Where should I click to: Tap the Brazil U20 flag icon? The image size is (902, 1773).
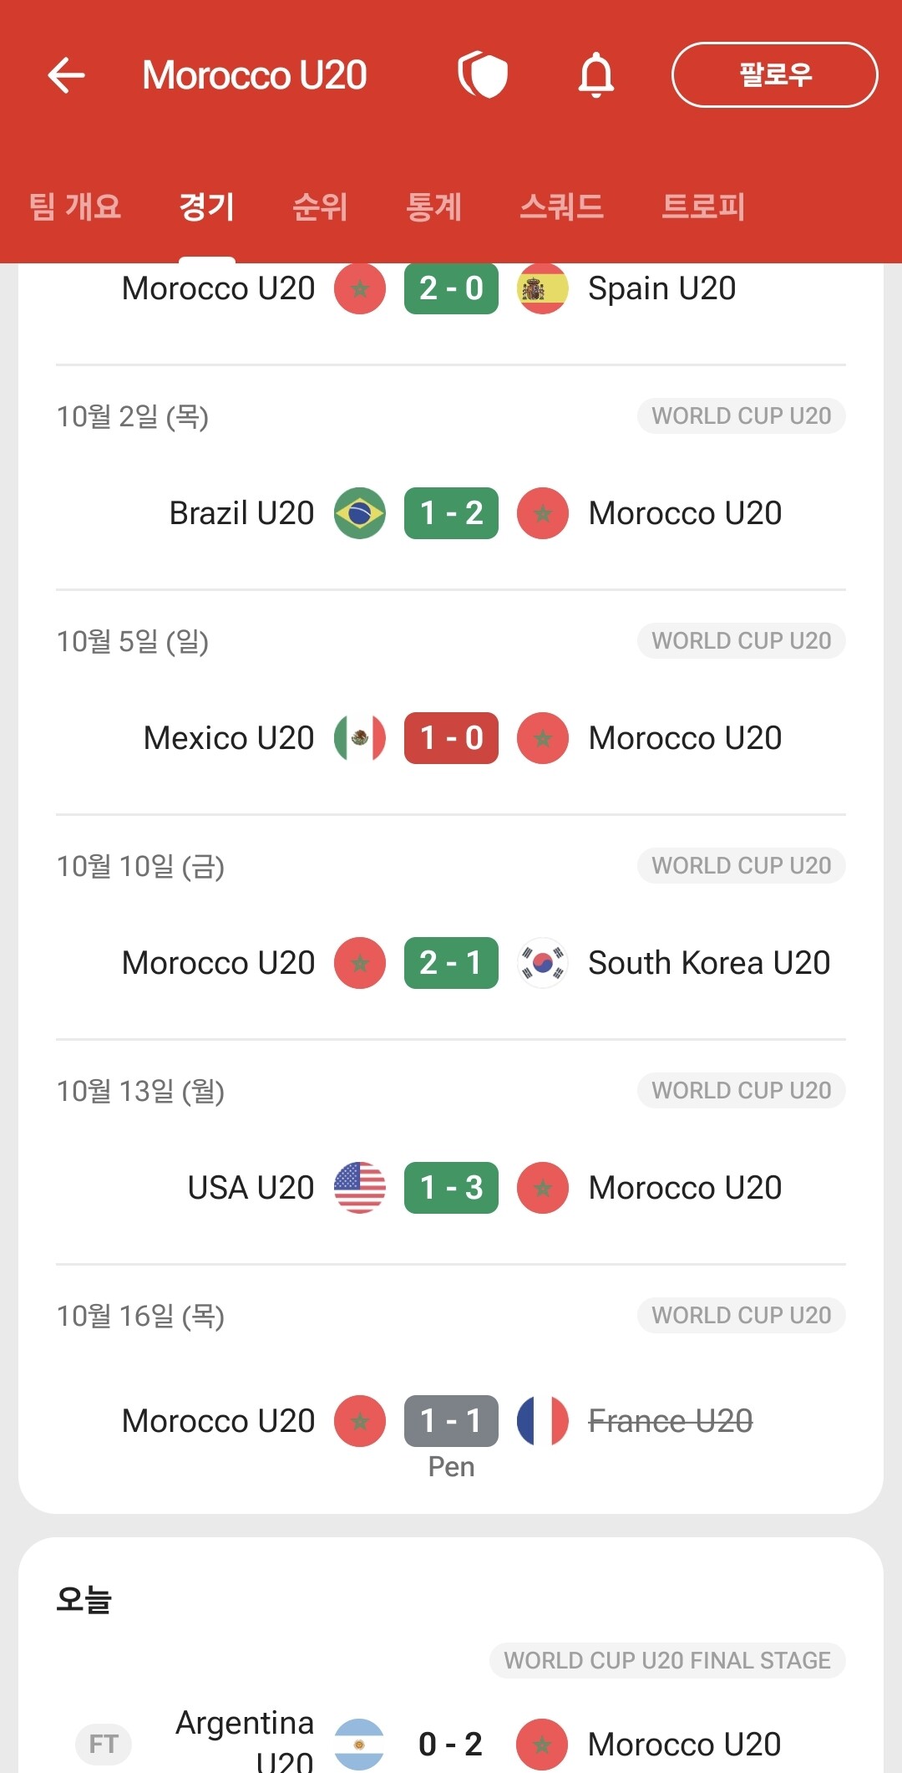point(360,513)
